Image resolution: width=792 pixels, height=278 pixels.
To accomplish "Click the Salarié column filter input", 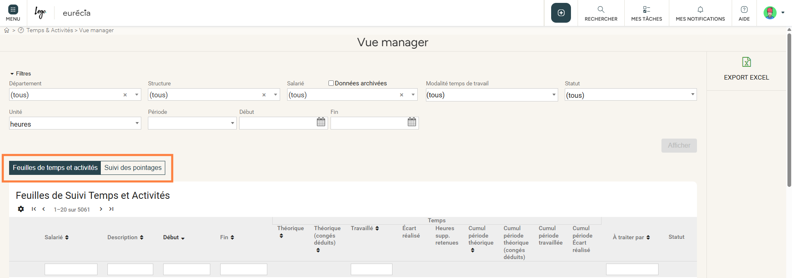I will tap(71, 269).
